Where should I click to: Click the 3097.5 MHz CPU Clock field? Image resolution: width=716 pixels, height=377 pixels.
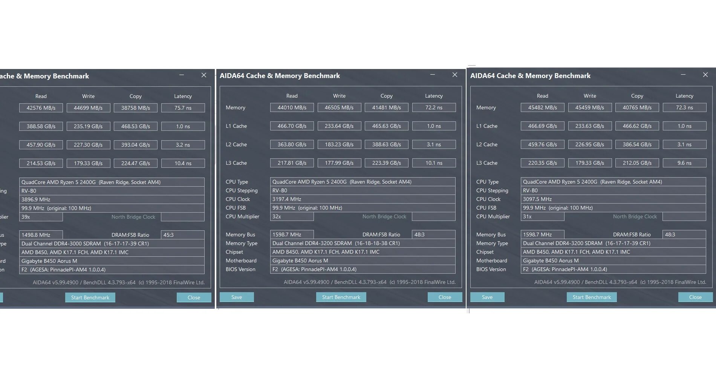[613, 199]
